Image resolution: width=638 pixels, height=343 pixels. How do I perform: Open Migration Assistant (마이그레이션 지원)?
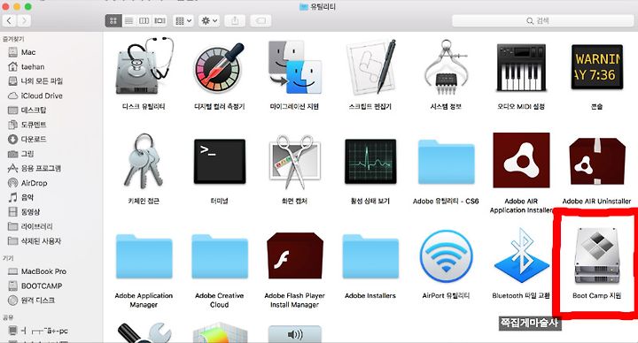coord(294,67)
